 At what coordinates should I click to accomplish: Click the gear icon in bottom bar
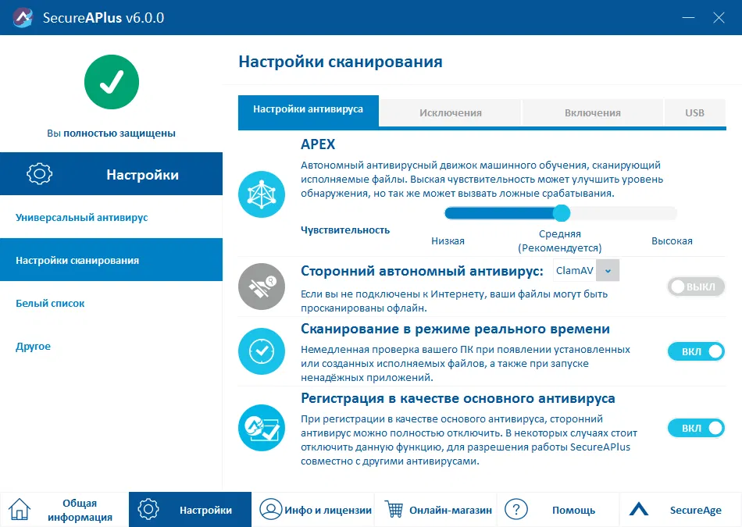[x=148, y=510]
